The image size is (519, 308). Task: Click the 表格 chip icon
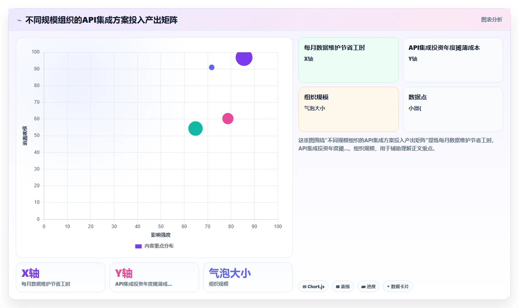[x=338, y=287]
